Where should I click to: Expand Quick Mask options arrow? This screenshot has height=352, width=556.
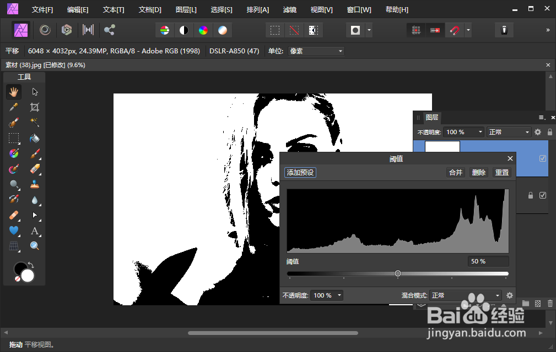(x=369, y=30)
